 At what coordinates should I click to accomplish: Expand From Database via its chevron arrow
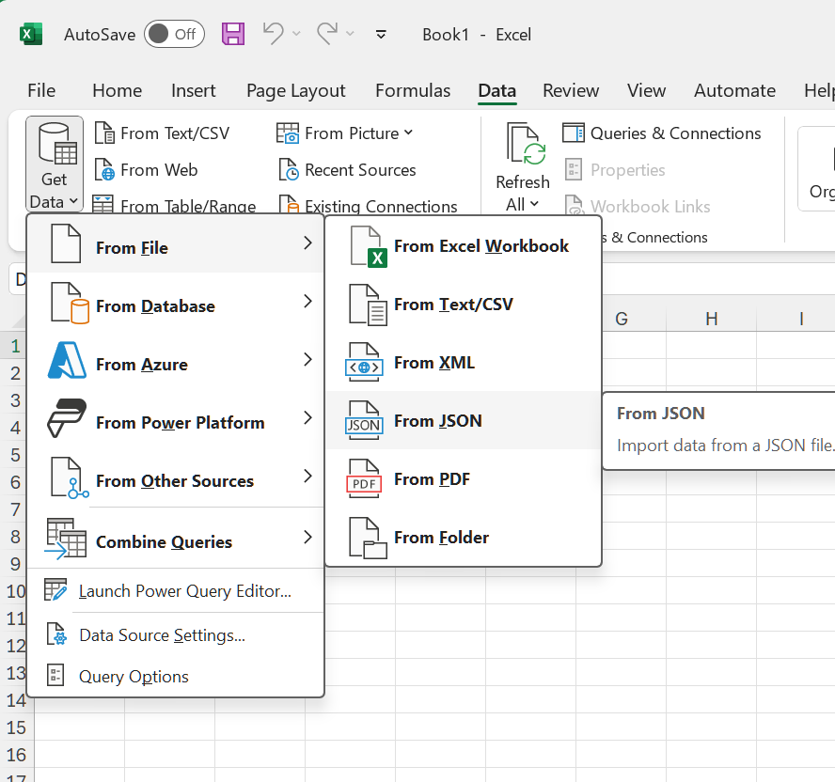[x=307, y=302]
